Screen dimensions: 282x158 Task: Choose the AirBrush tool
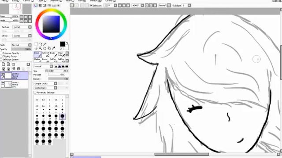pyautogui.click(x=46, y=54)
